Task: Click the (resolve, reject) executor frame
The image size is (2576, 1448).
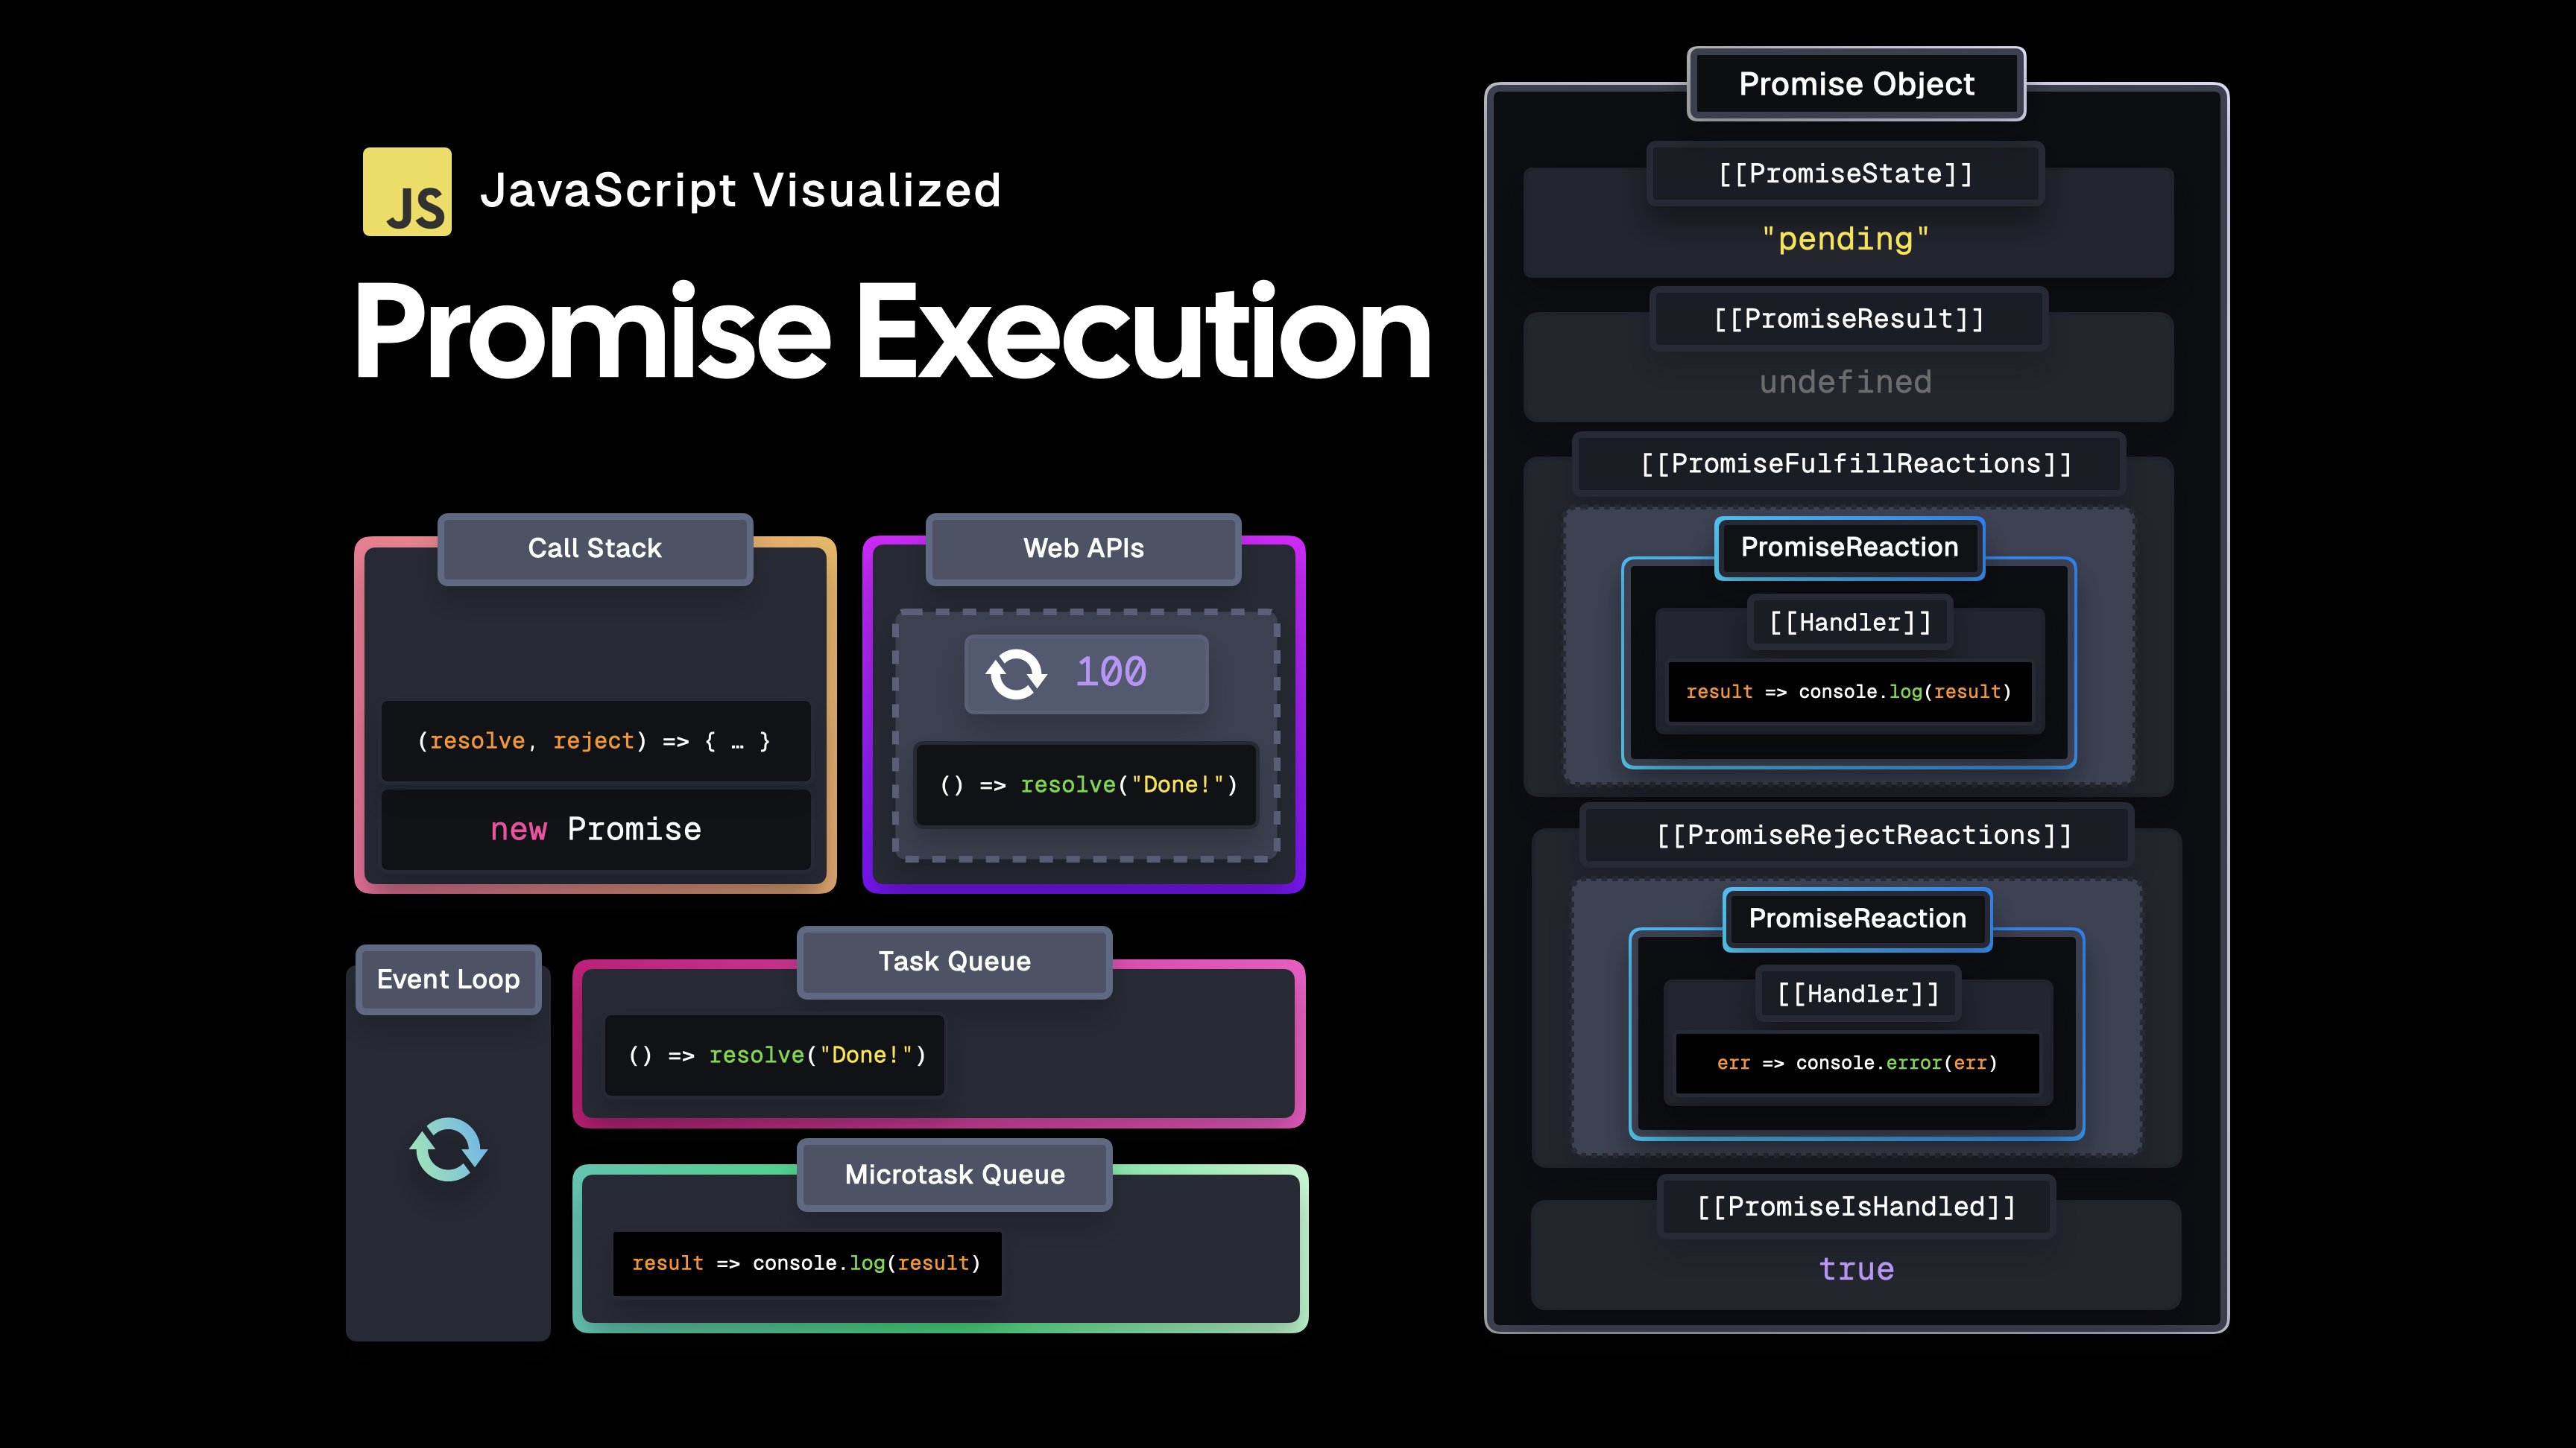Action: (595, 740)
